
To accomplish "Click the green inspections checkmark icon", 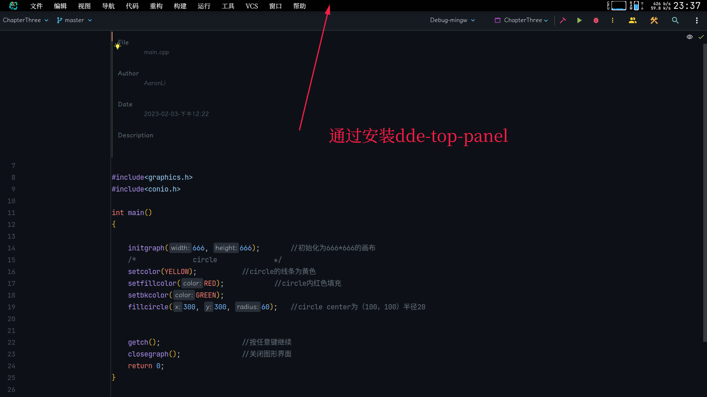I will [701, 37].
